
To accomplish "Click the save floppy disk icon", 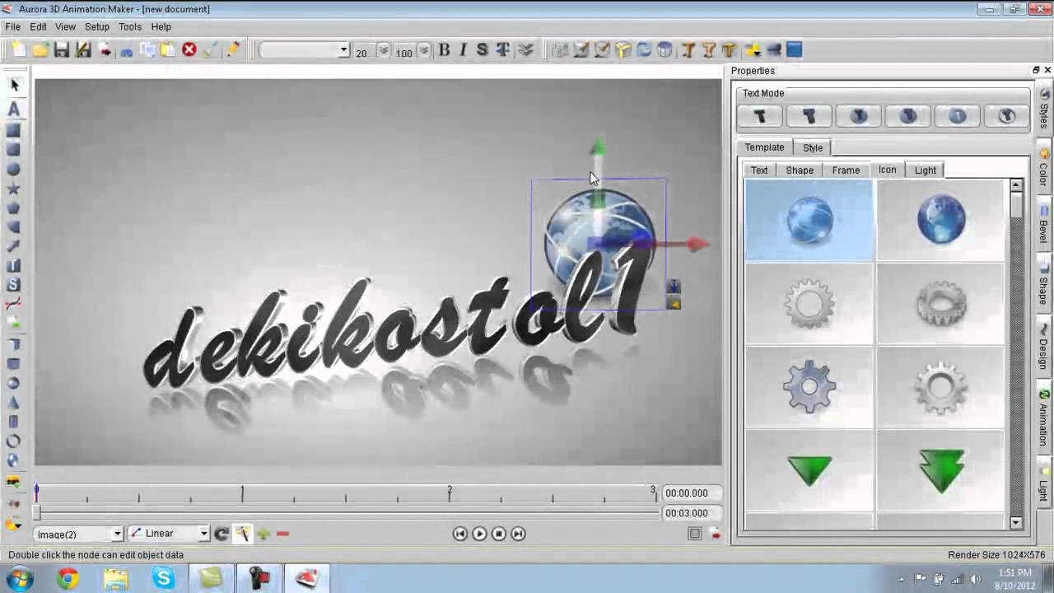I will pos(62,50).
